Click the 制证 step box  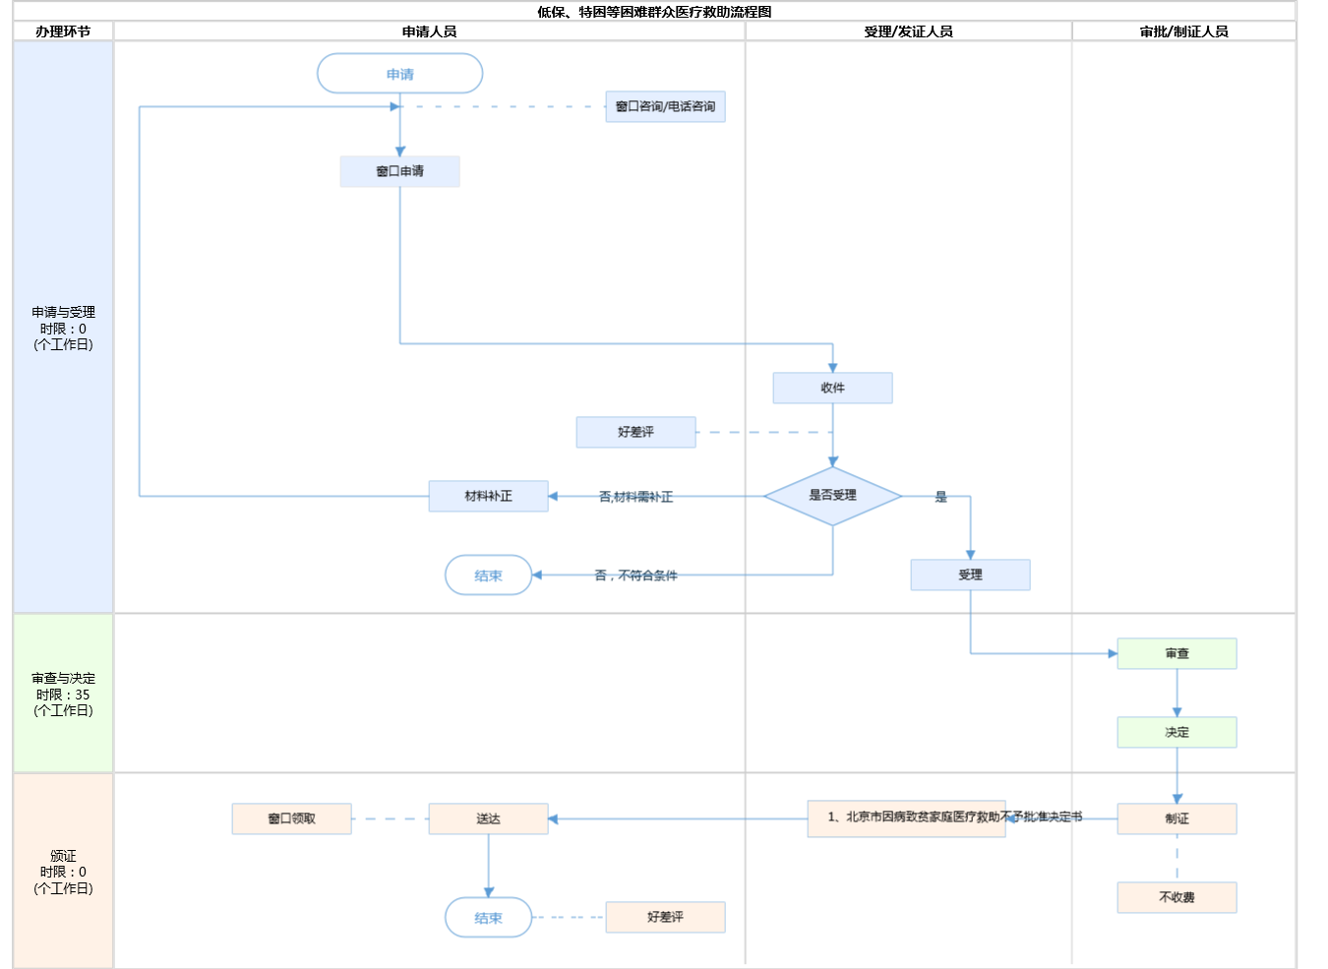click(x=1177, y=818)
